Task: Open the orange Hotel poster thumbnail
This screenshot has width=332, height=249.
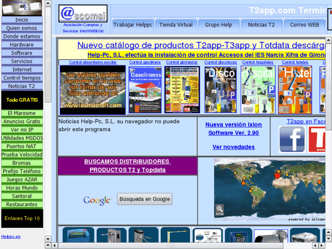Action: click(x=295, y=90)
